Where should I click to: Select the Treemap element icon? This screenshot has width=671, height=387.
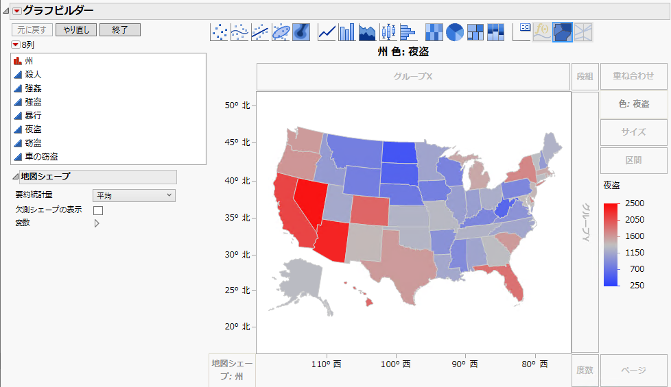click(475, 32)
